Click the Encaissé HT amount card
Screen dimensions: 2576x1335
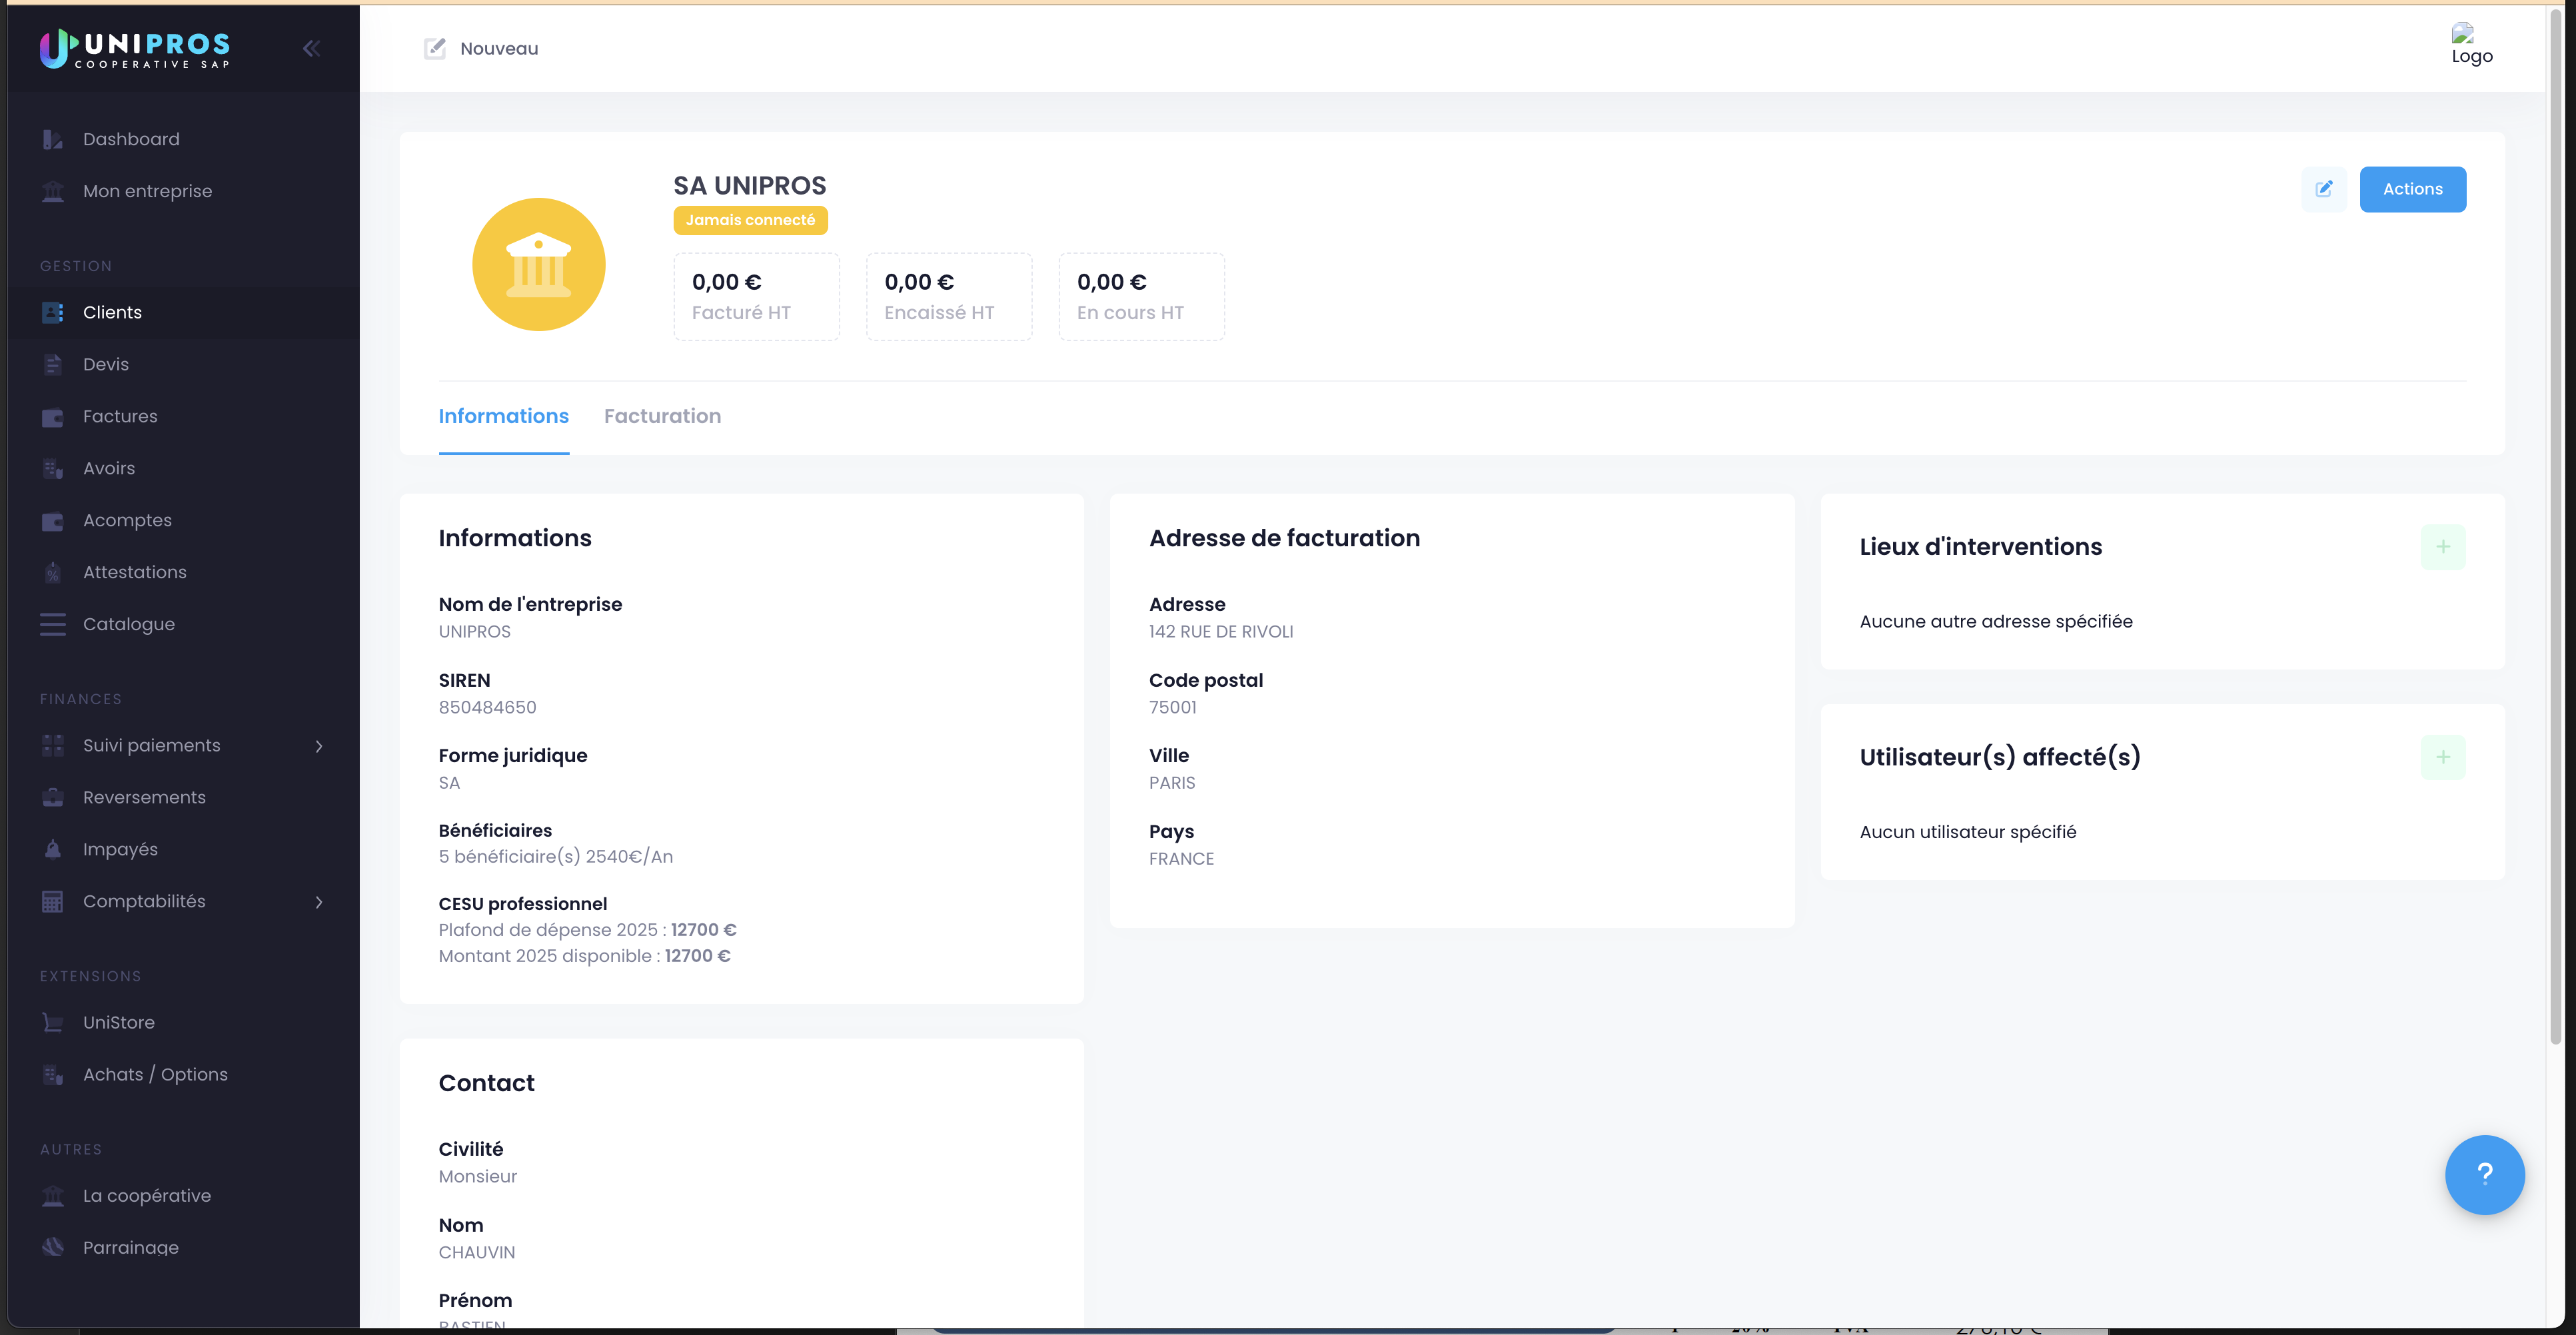coord(949,297)
